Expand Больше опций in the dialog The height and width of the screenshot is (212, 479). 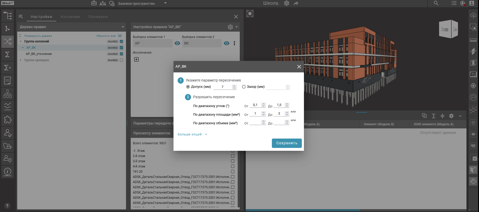click(192, 134)
